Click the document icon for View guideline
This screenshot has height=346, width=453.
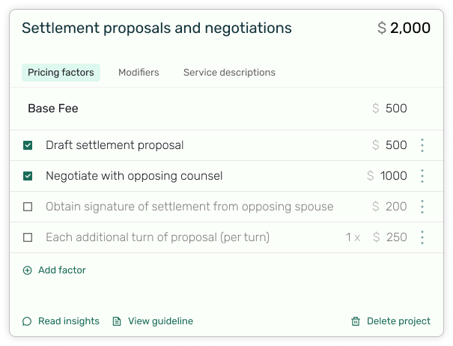[x=117, y=321]
